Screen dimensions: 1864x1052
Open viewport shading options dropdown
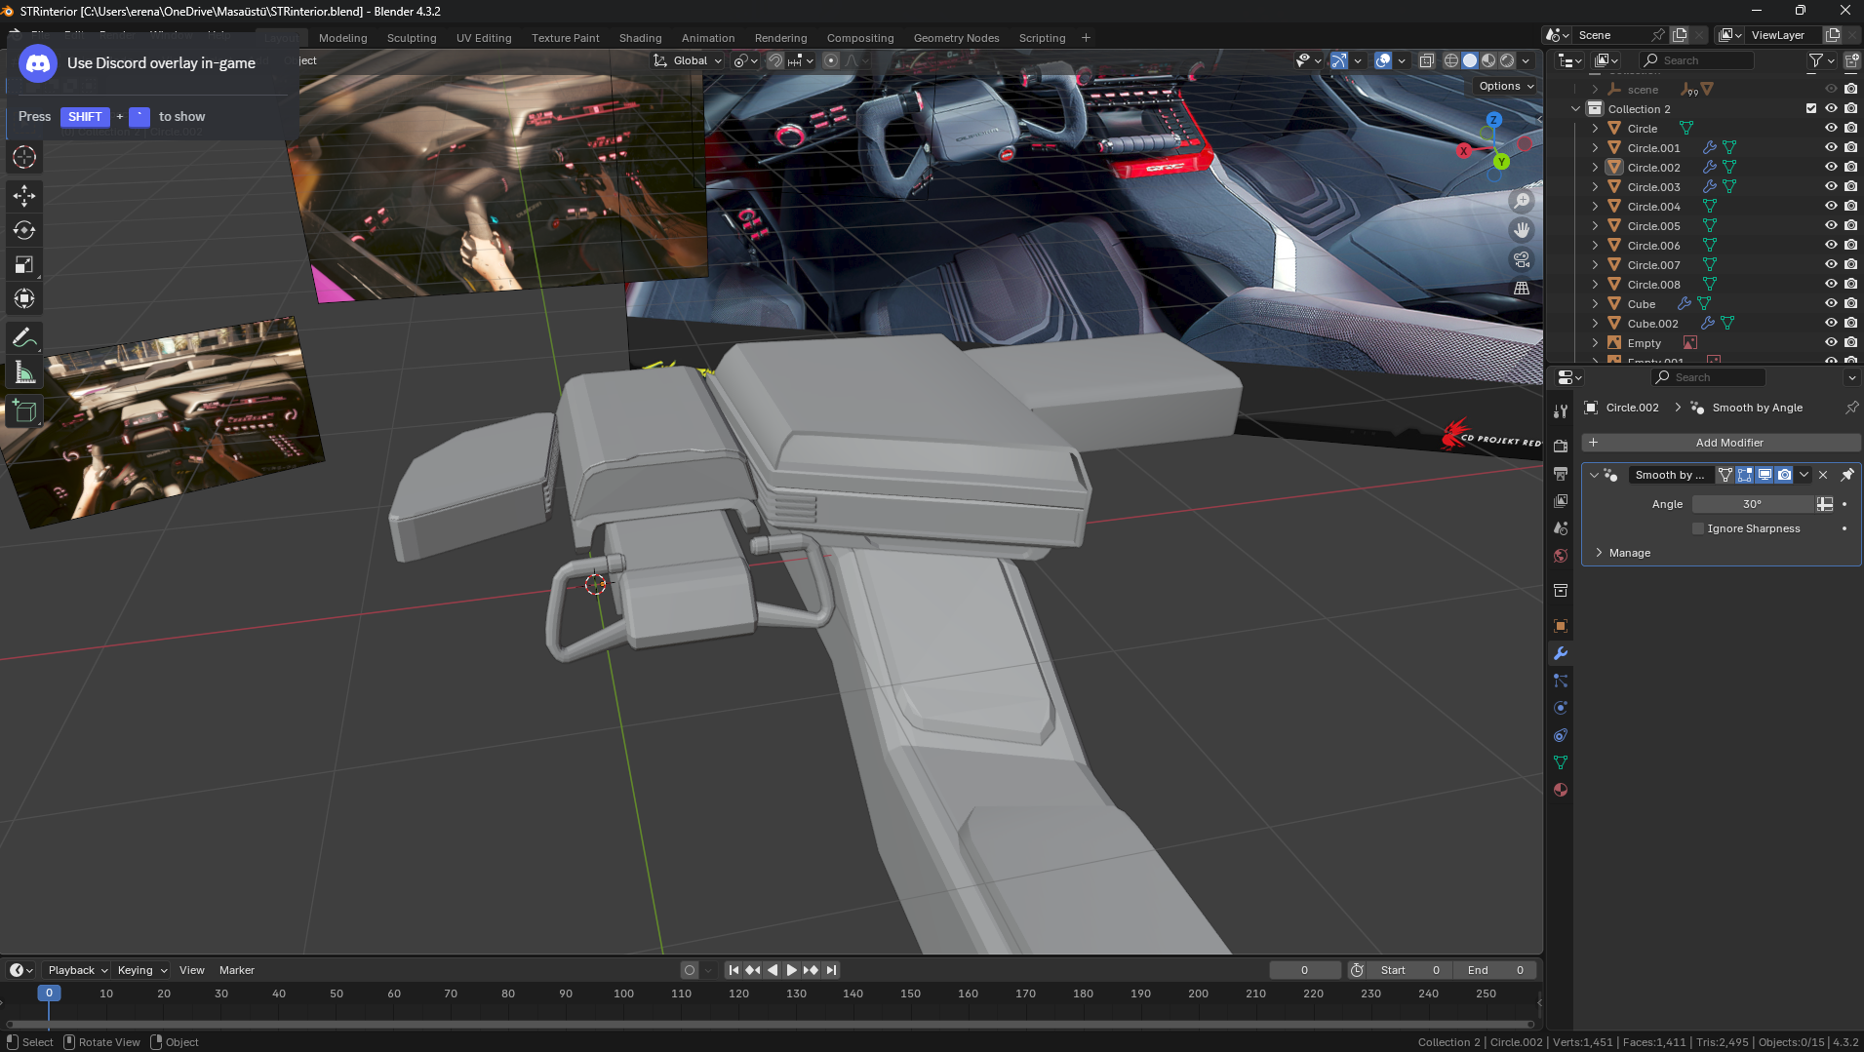pyautogui.click(x=1527, y=60)
